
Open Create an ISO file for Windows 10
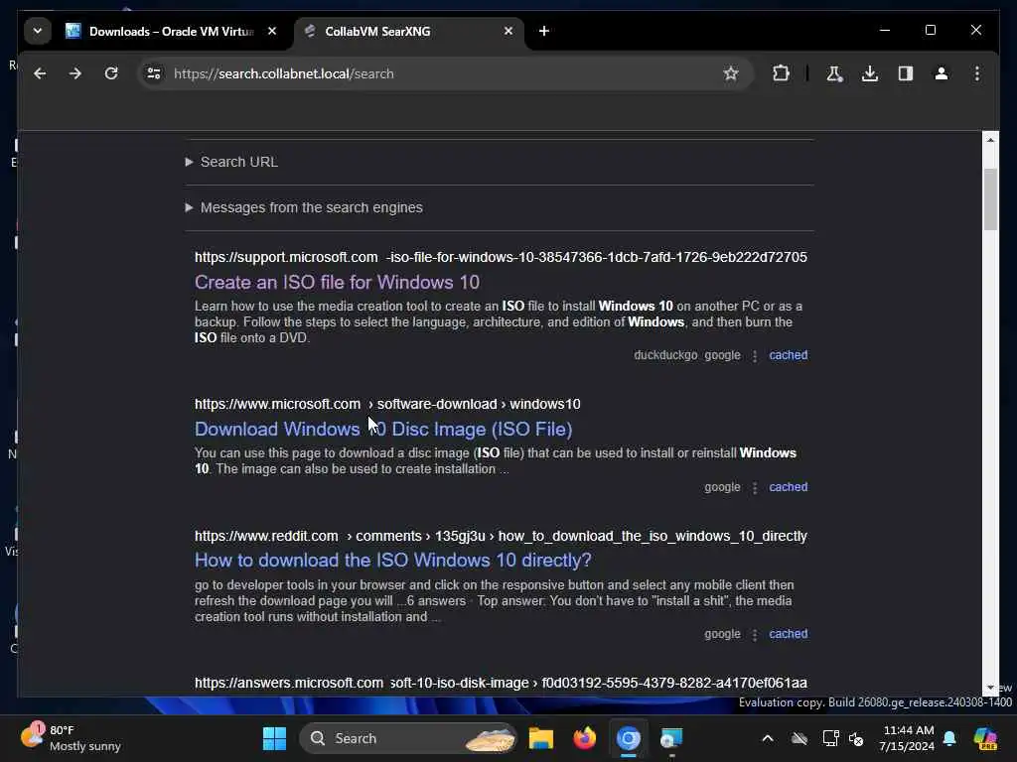[337, 283]
